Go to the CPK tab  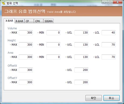[39, 21]
